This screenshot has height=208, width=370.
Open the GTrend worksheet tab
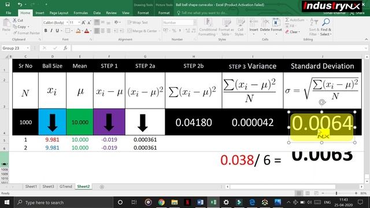click(x=65, y=187)
